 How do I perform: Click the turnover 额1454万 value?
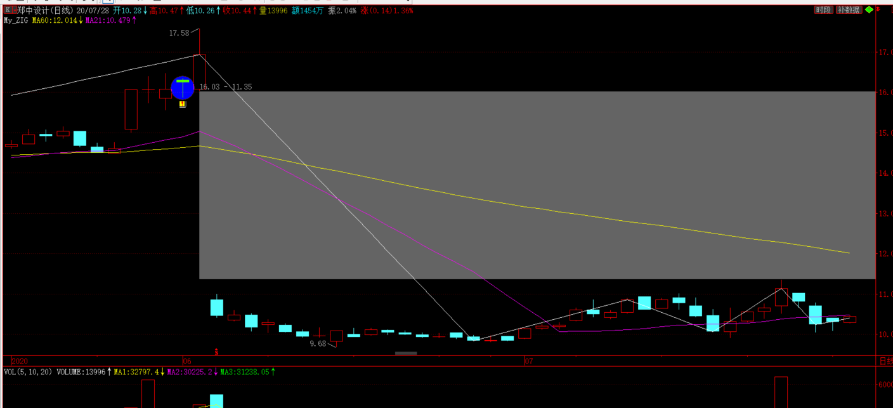(307, 11)
